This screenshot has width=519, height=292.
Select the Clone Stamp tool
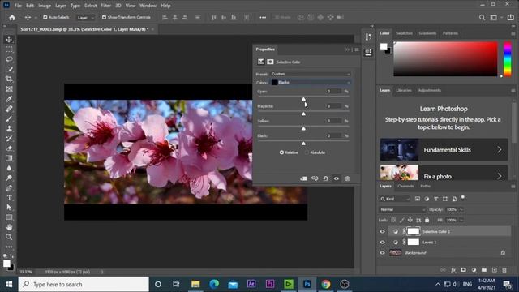pos(9,128)
